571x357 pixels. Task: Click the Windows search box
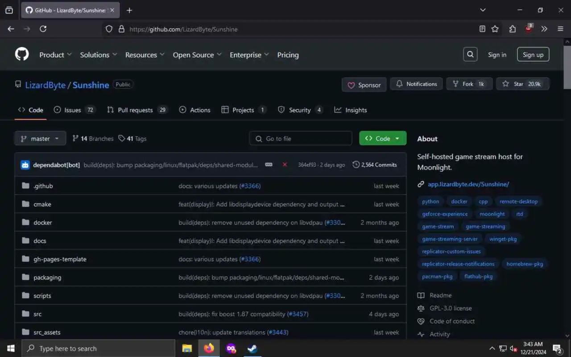coord(98,349)
